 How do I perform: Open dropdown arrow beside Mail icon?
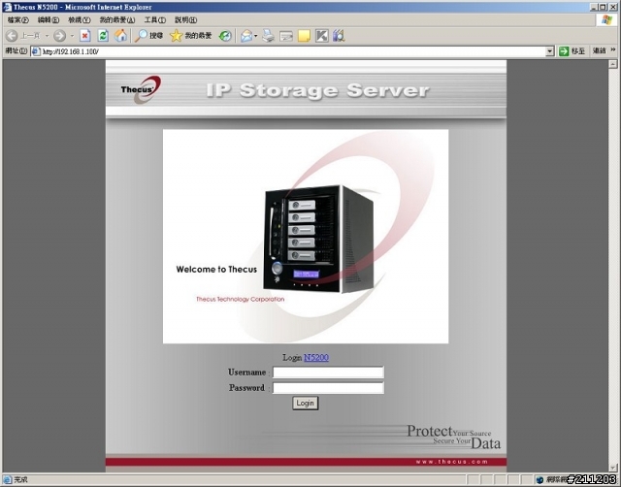coord(256,36)
